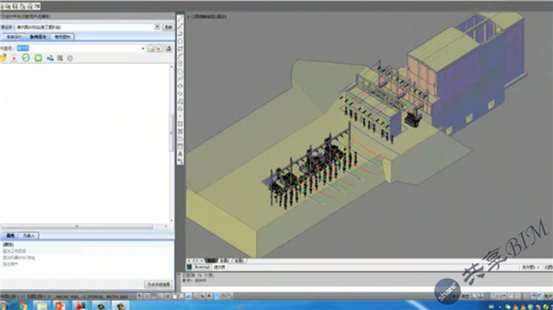Open Google Chrome from the Windows taskbar
The height and width of the screenshot is (310, 553).
(x=22, y=306)
